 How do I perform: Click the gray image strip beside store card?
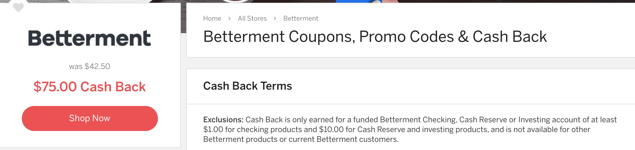point(184,18)
